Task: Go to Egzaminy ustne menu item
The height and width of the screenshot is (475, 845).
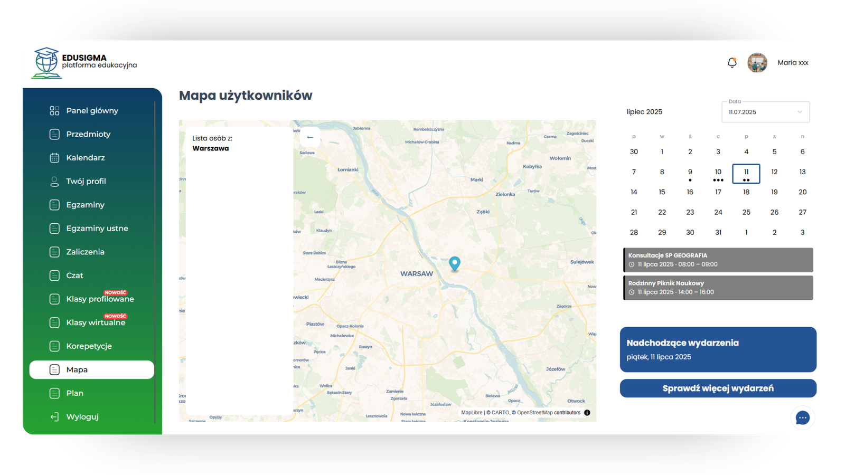Action: [97, 229]
